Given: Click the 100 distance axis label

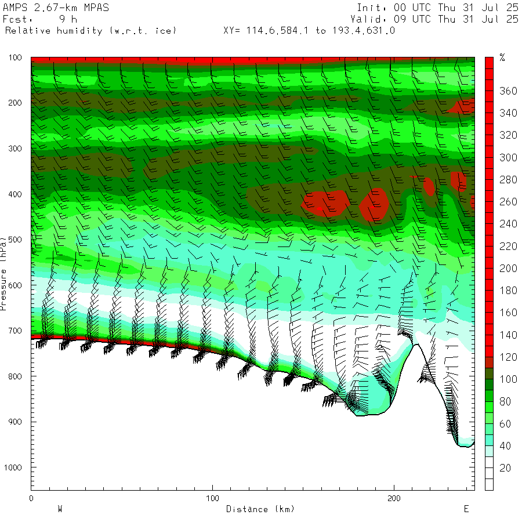Looking at the screenshot, I should pos(213,498).
